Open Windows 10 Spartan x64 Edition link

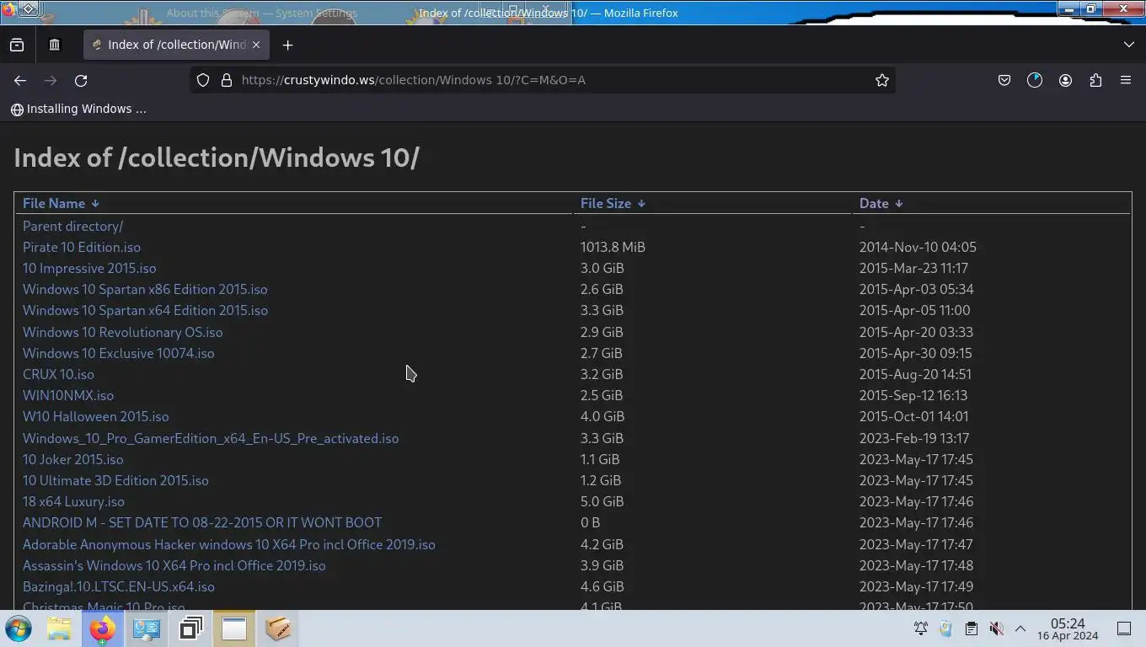pos(145,310)
